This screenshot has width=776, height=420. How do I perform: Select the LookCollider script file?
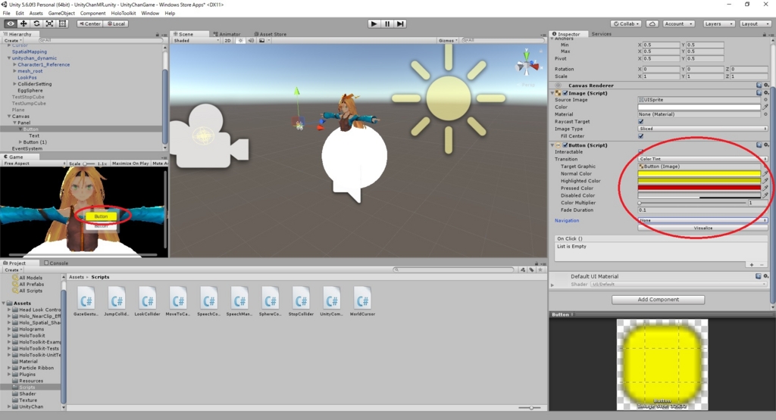click(147, 303)
